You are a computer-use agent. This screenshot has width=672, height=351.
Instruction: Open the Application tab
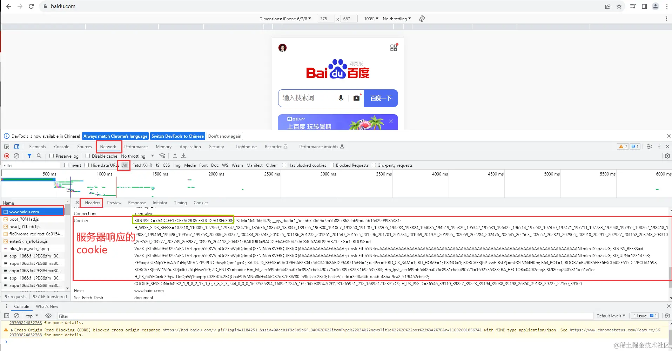pyautogui.click(x=190, y=146)
